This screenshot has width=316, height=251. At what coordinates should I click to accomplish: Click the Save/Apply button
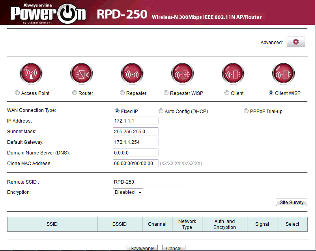[x=142, y=248]
